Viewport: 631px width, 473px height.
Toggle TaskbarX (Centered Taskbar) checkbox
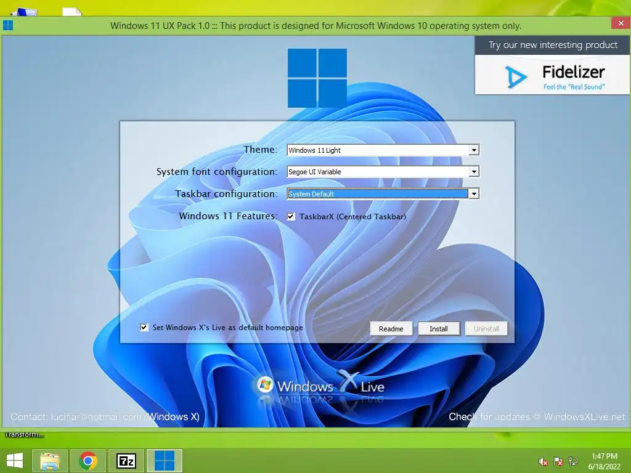coord(291,216)
